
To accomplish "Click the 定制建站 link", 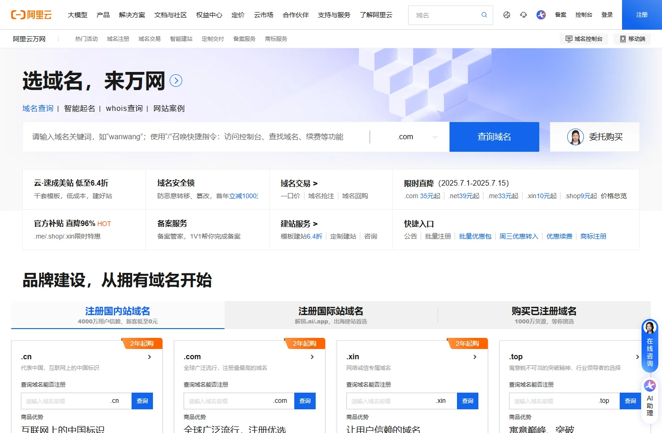I will point(343,236).
